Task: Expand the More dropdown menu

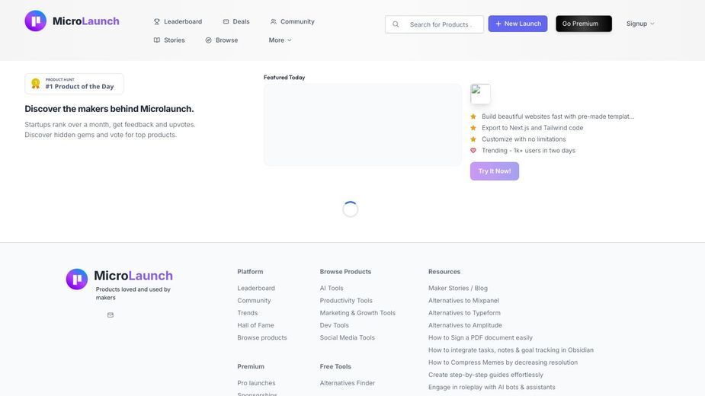Action: click(280, 40)
